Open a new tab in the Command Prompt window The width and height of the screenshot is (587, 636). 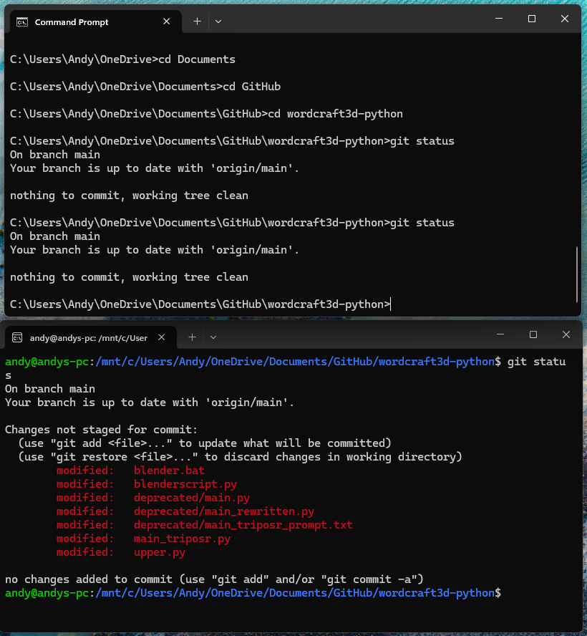click(x=197, y=21)
